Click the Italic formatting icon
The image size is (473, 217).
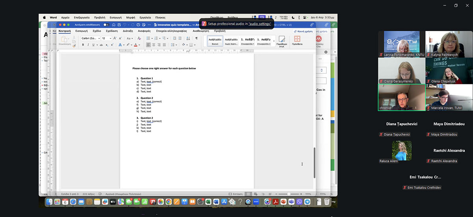tap(88, 45)
